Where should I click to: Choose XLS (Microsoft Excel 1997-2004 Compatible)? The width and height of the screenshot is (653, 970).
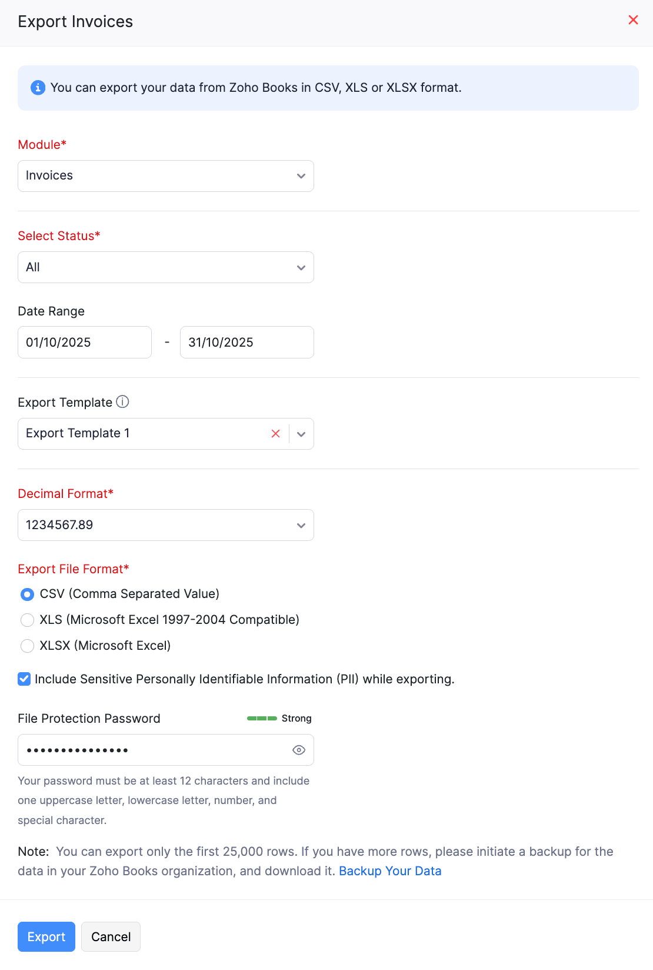pyautogui.click(x=27, y=620)
